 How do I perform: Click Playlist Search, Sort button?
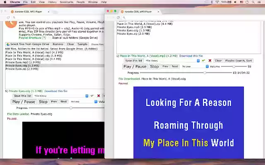238,61
